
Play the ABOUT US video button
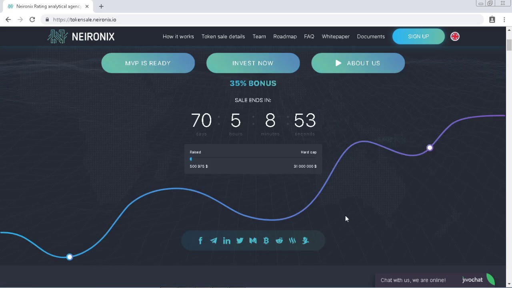(x=358, y=63)
